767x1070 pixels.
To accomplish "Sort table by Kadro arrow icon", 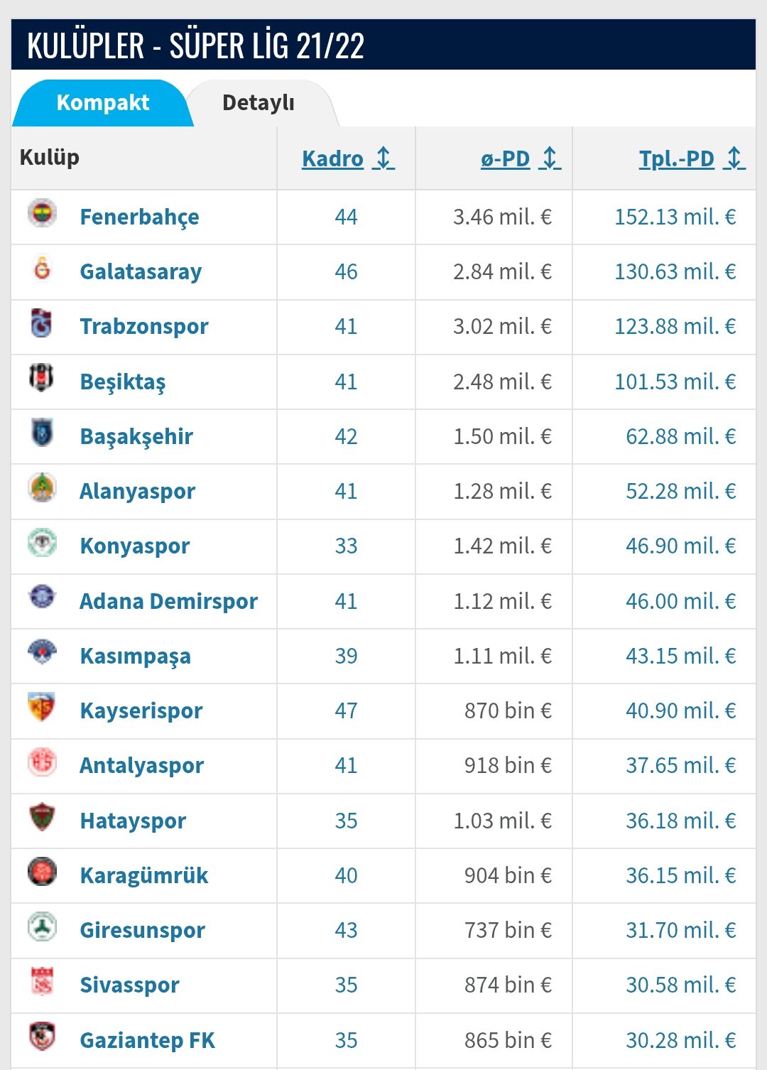I will pos(383,158).
